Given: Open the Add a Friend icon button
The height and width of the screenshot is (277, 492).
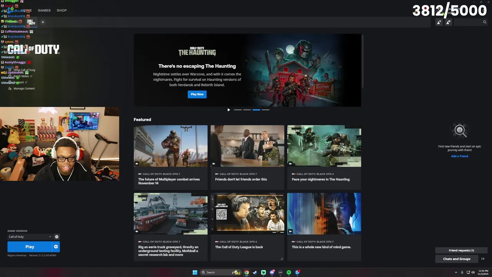Looking at the screenshot, I should (x=439, y=22).
